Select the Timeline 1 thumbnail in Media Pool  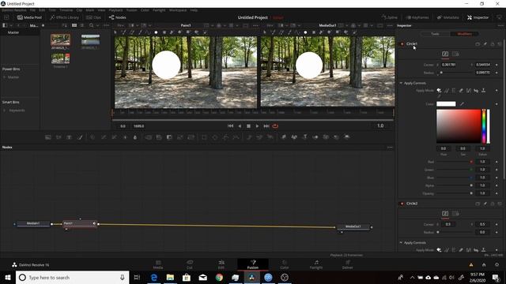60,58
